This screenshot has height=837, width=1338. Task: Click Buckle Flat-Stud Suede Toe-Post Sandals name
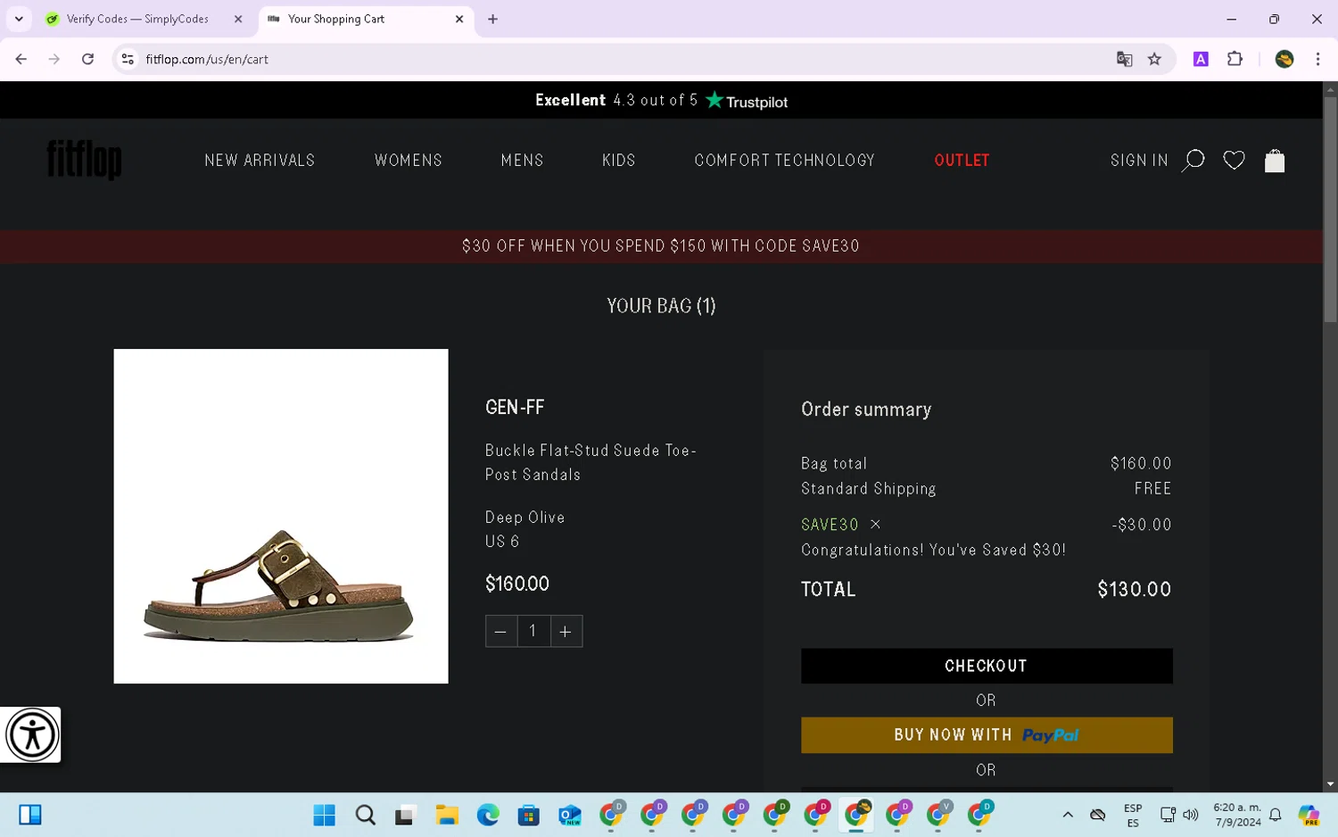point(591,462)
